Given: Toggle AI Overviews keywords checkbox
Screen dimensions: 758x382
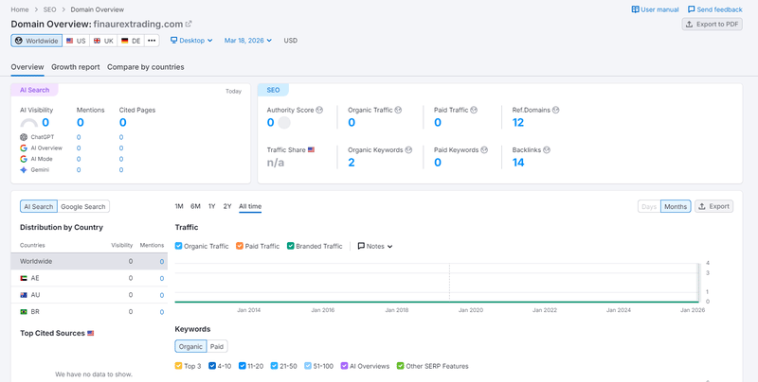Looking at the screenshot, I should pos(344,366).
